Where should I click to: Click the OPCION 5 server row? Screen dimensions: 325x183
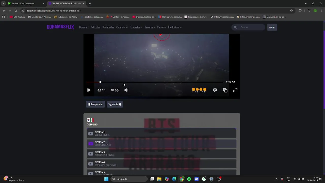tap(161, 172)
